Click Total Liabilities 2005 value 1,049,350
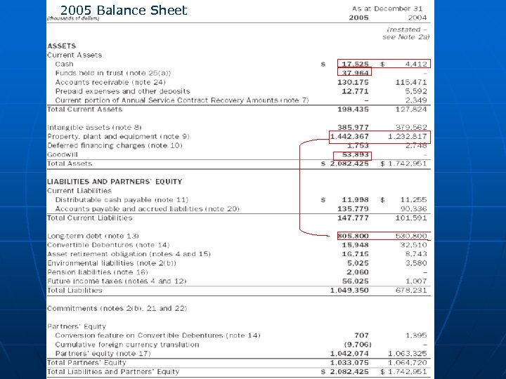 pyautogui.click(x=349, y=290)
